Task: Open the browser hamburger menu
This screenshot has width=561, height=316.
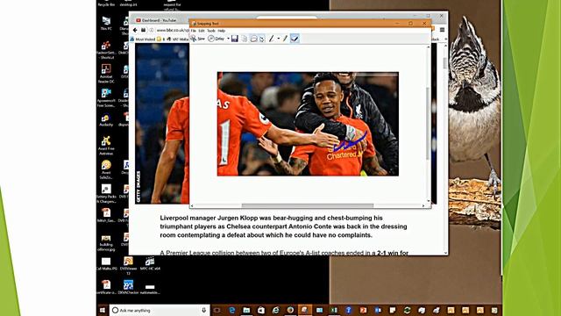Action: point(442,30)
